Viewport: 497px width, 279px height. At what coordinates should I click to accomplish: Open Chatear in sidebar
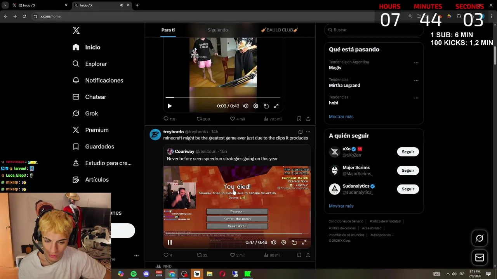click(x=89, y=97)
